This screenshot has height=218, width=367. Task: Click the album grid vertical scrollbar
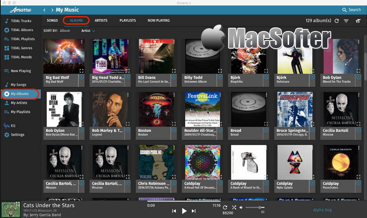(365, 67)
